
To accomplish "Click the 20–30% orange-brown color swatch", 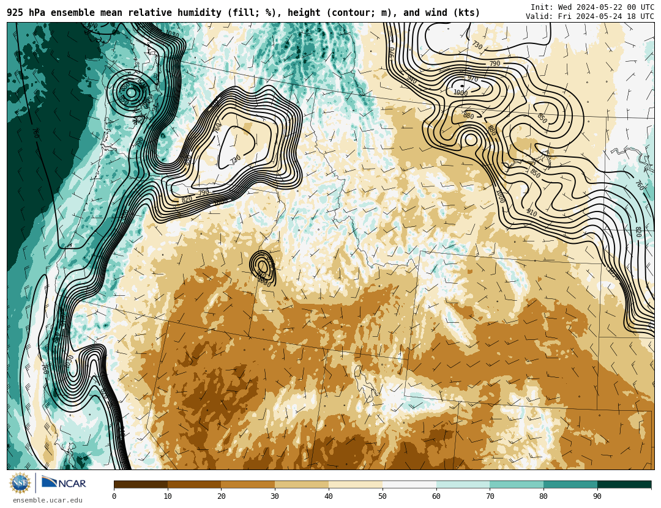I will tap(248, 484).
